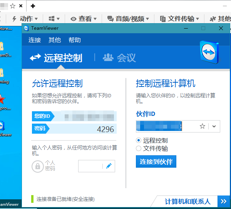
Task: Open the 动作 dropdown in toolbar
Action: (25, 19)
